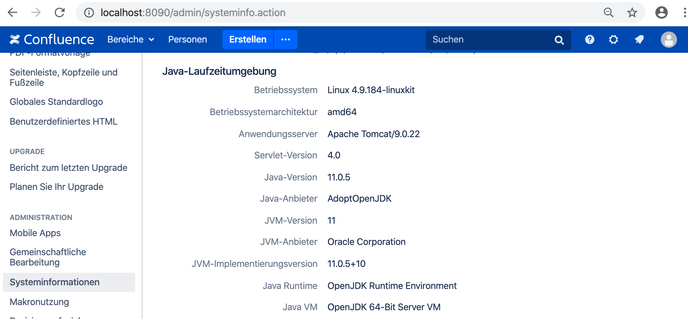This screenshot has width=688, height=319.
Task: Open Mobile Apps settings
Action: [35, 233]
